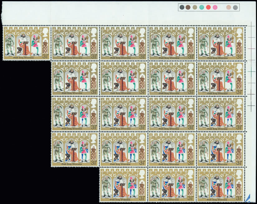
Task: Click the red colour dot
Action: point(208,7)
